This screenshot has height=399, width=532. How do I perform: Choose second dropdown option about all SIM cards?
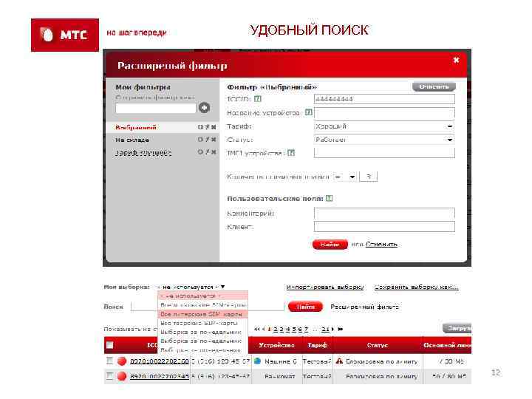(202, 305)
